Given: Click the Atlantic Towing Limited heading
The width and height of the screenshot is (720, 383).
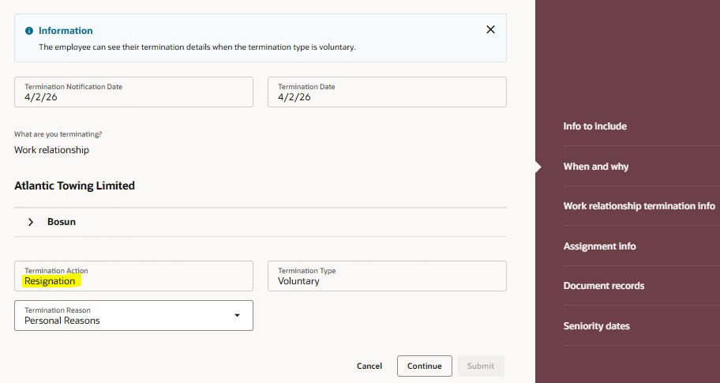Looking at the screenshot, I should pyautogui.click(x=74, y=186).
